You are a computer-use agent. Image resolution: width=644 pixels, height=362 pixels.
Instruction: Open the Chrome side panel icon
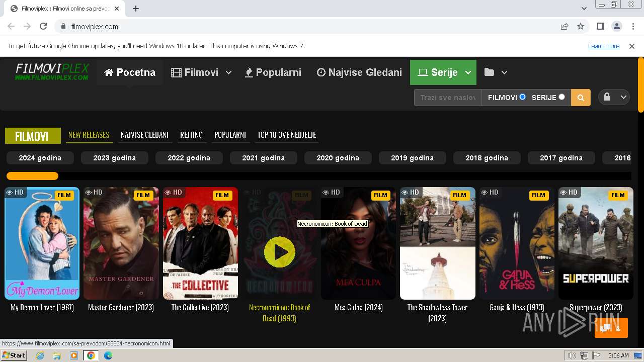click(600, 27)
